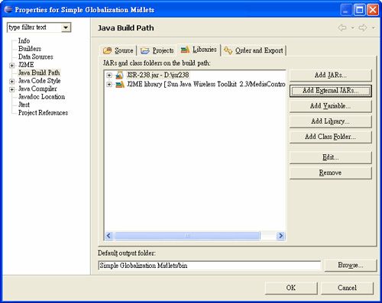Open the forward history dropdown arrow

374,27
